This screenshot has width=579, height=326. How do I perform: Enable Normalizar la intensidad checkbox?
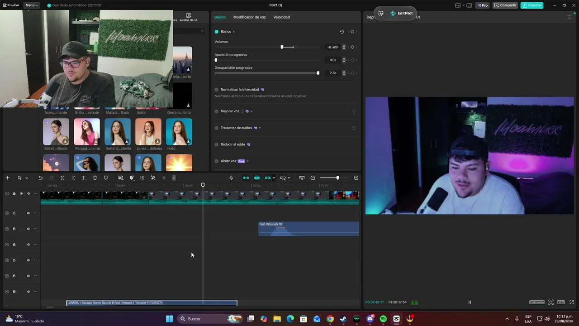click(x=217, y=90)
